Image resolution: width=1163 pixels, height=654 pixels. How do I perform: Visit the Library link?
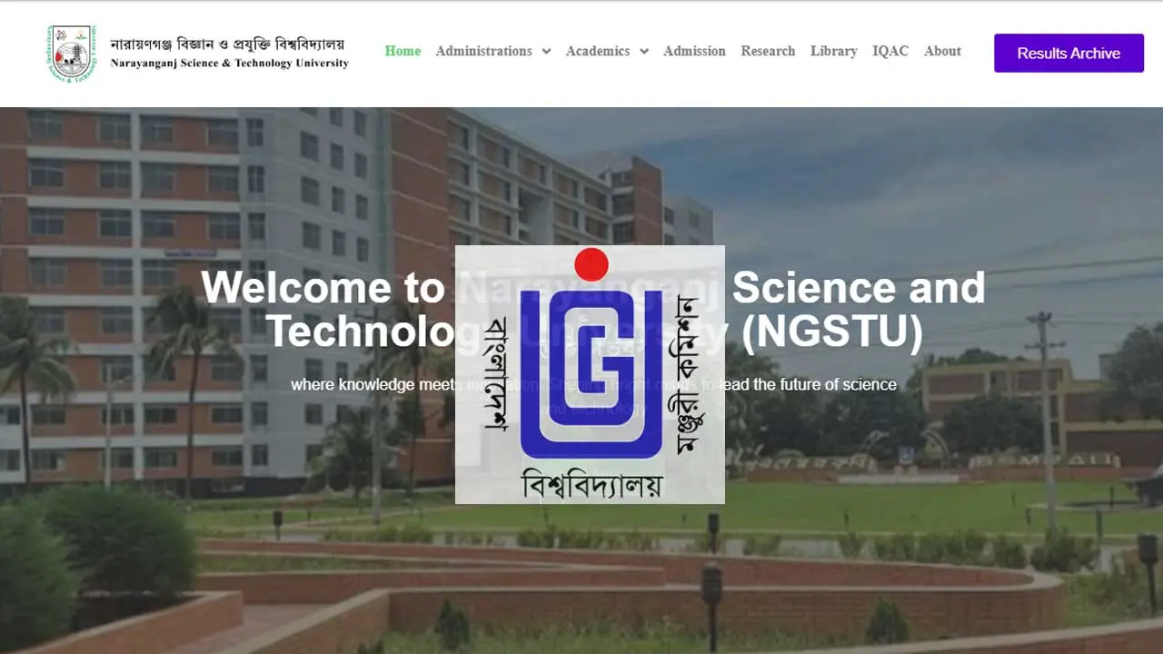834,51
